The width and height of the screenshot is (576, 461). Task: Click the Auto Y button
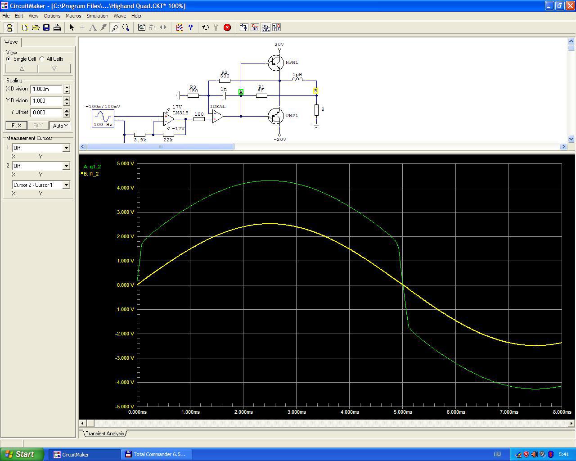click(60, 126)
